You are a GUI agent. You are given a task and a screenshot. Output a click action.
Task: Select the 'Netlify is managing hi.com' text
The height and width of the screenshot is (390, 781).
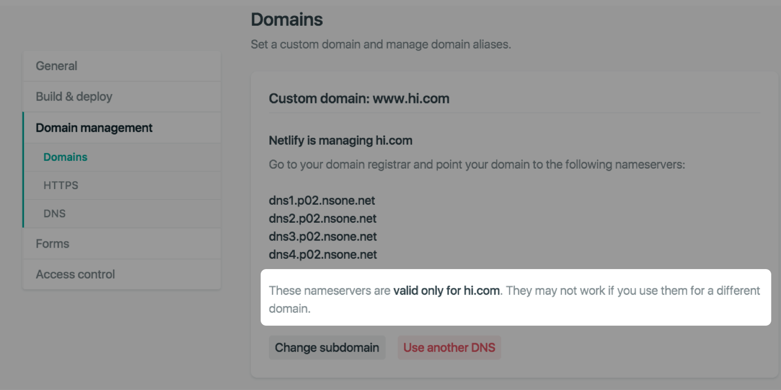point(340,140)
